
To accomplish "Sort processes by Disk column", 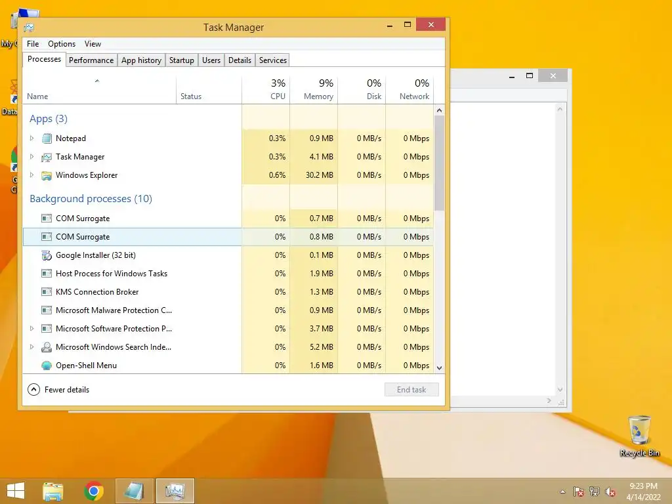I will (x=362, y=90).
